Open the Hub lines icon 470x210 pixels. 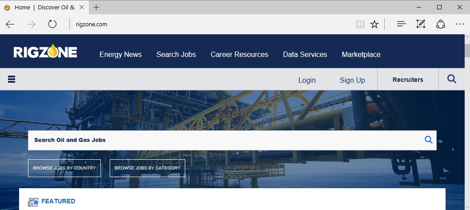401,24
